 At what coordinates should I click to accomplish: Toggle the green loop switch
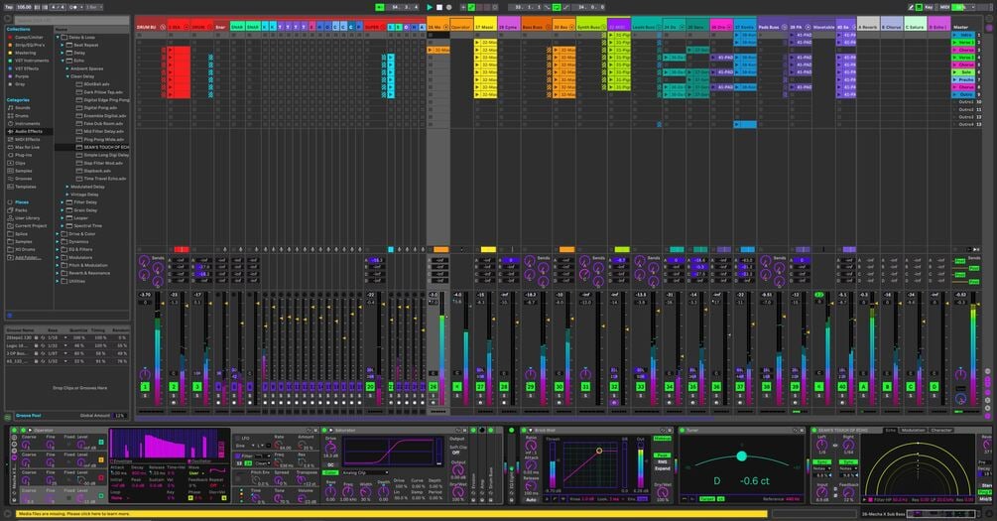[x=557, y=7]
